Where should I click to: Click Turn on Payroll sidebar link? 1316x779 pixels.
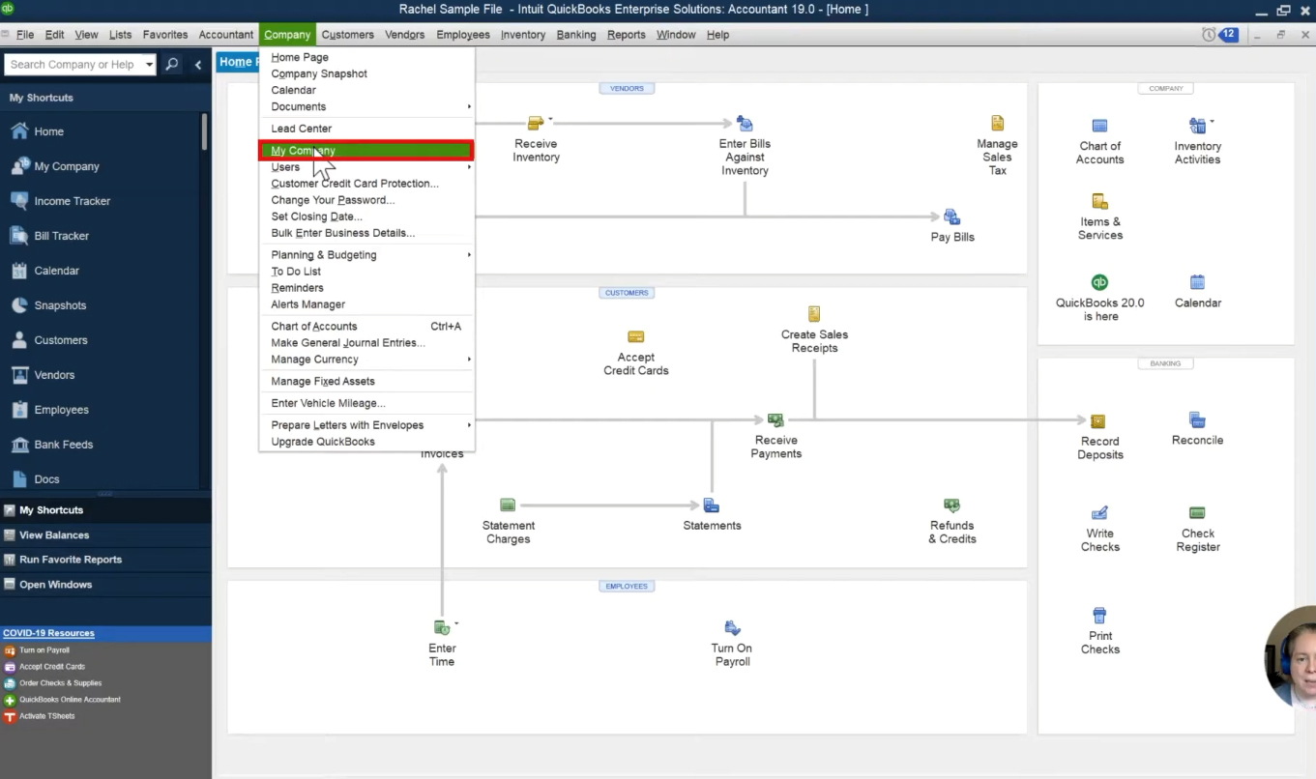(44, 650)
